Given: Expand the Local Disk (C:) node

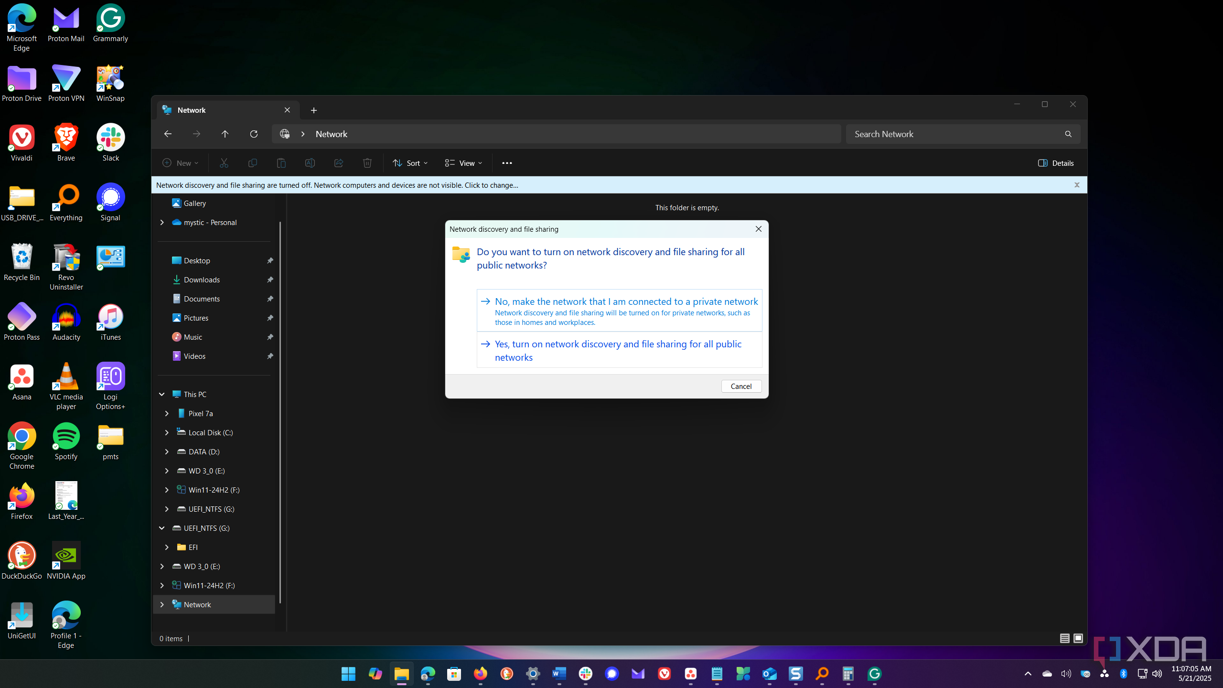Looking at the screenshot, I should point(167,432).
